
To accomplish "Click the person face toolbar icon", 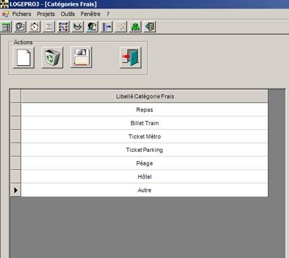I will pyautogui.click(x=92, y=26).
